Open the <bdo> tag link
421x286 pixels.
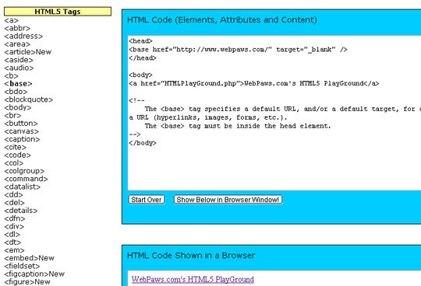[x=16, y=92]
